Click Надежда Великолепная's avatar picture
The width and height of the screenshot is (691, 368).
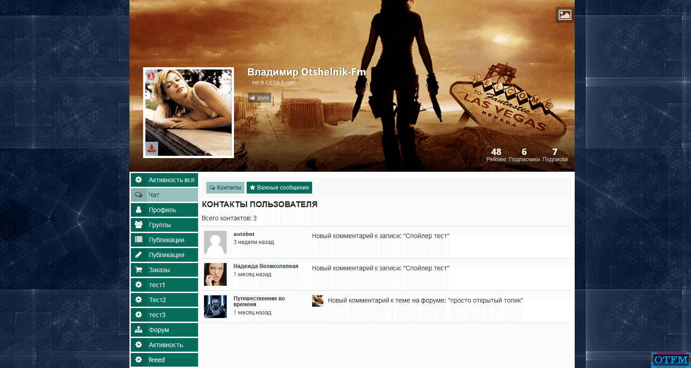pyautogui.click(x=215, y=274)
